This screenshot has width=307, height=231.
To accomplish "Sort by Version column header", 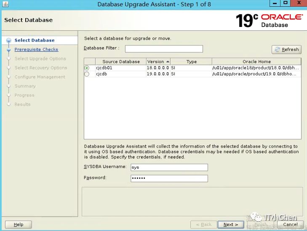I will 158,61.
